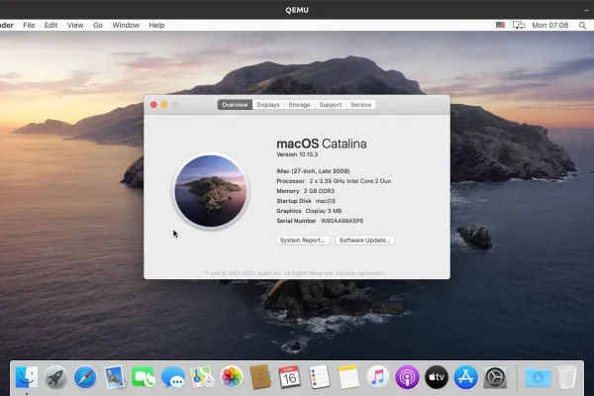Open Music app in Dock
The image size is (594, 396).
(378, 377)
